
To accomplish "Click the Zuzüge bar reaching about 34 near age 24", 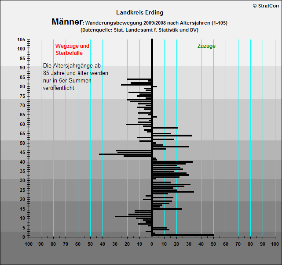I will tap(173, 192).
